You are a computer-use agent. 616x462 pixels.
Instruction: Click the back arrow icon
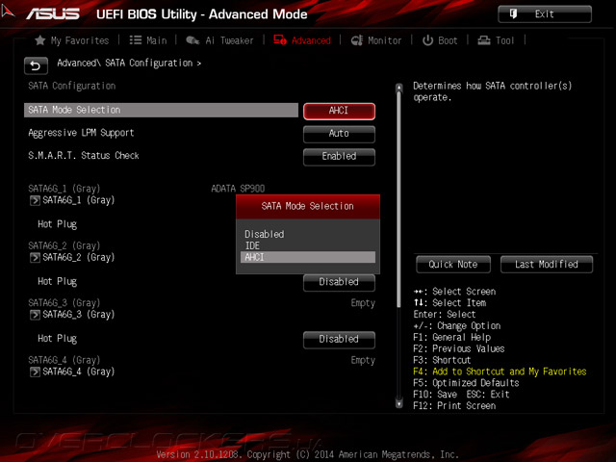point(36,65)
